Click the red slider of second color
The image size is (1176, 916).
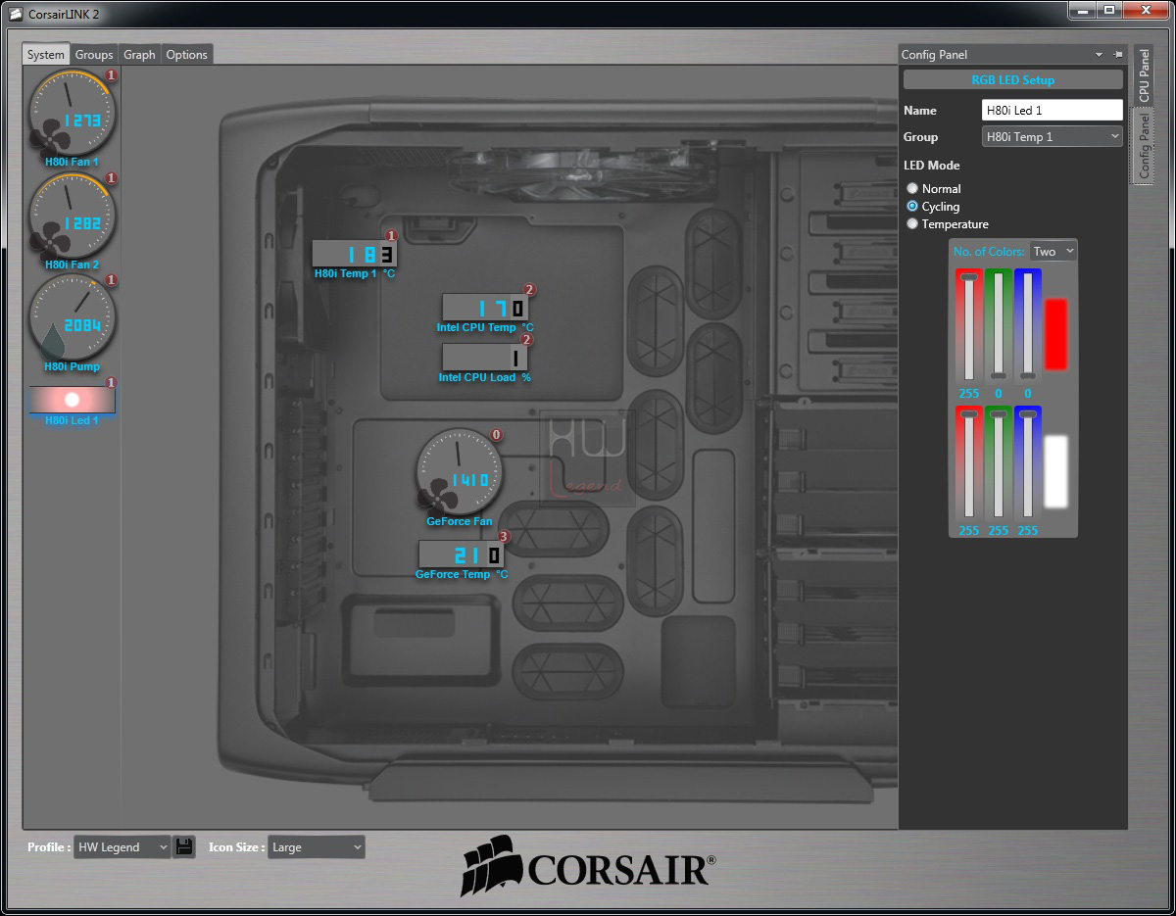click(x=969, y=463)
